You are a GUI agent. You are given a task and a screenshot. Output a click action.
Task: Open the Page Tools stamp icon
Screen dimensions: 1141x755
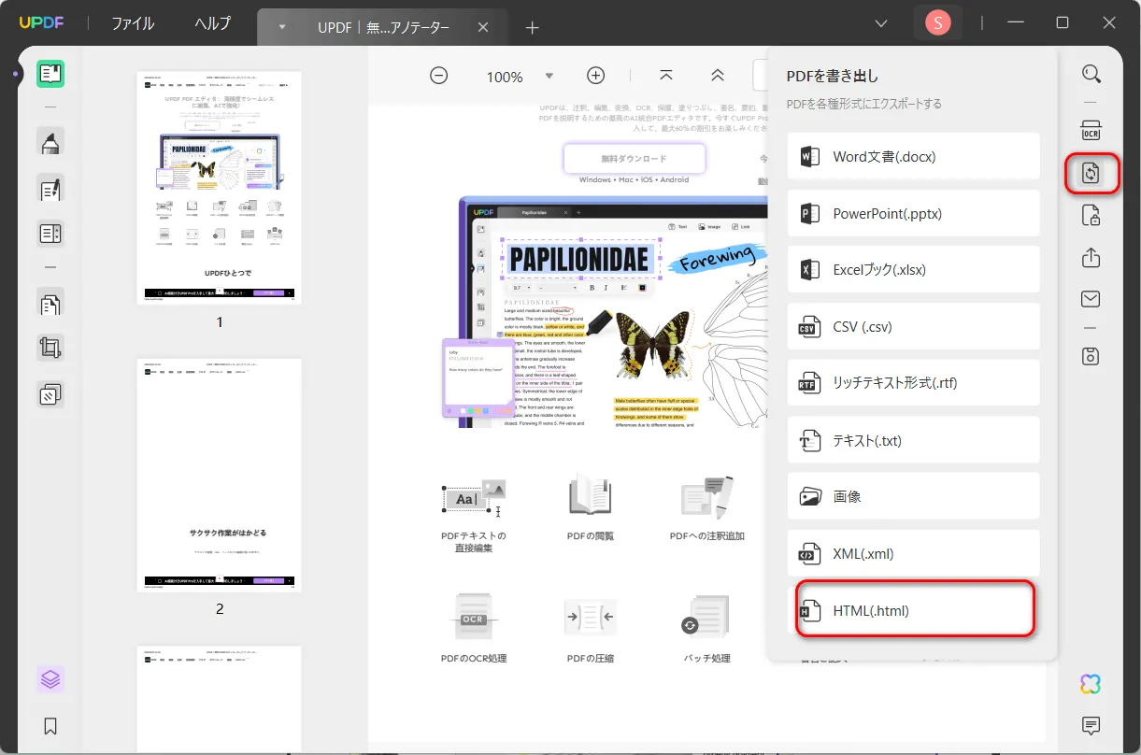[50, 394]
